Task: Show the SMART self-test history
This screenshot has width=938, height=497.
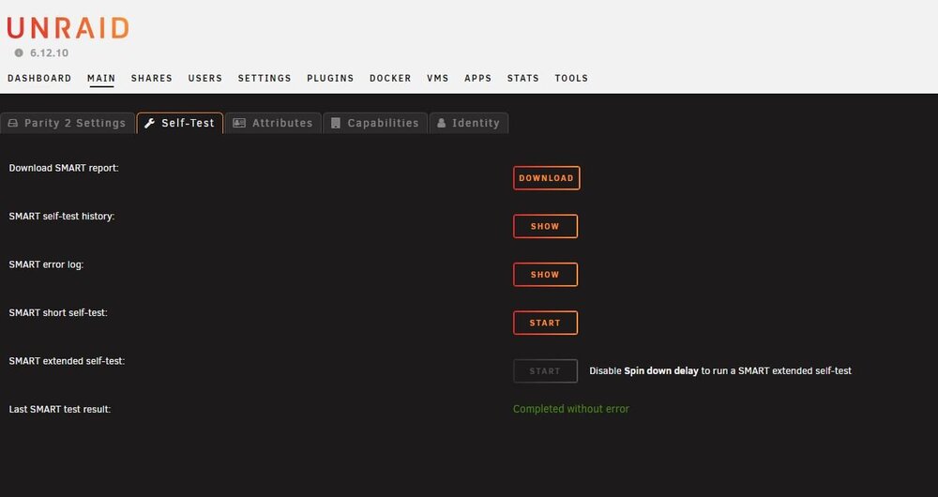Action: coord(545,226)
